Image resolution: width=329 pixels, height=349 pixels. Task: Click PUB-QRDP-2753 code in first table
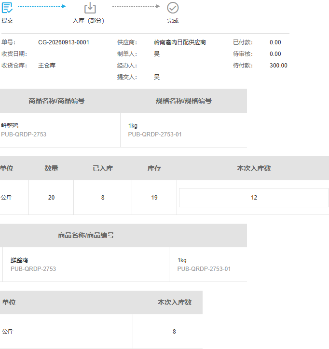tap(24, 134)
